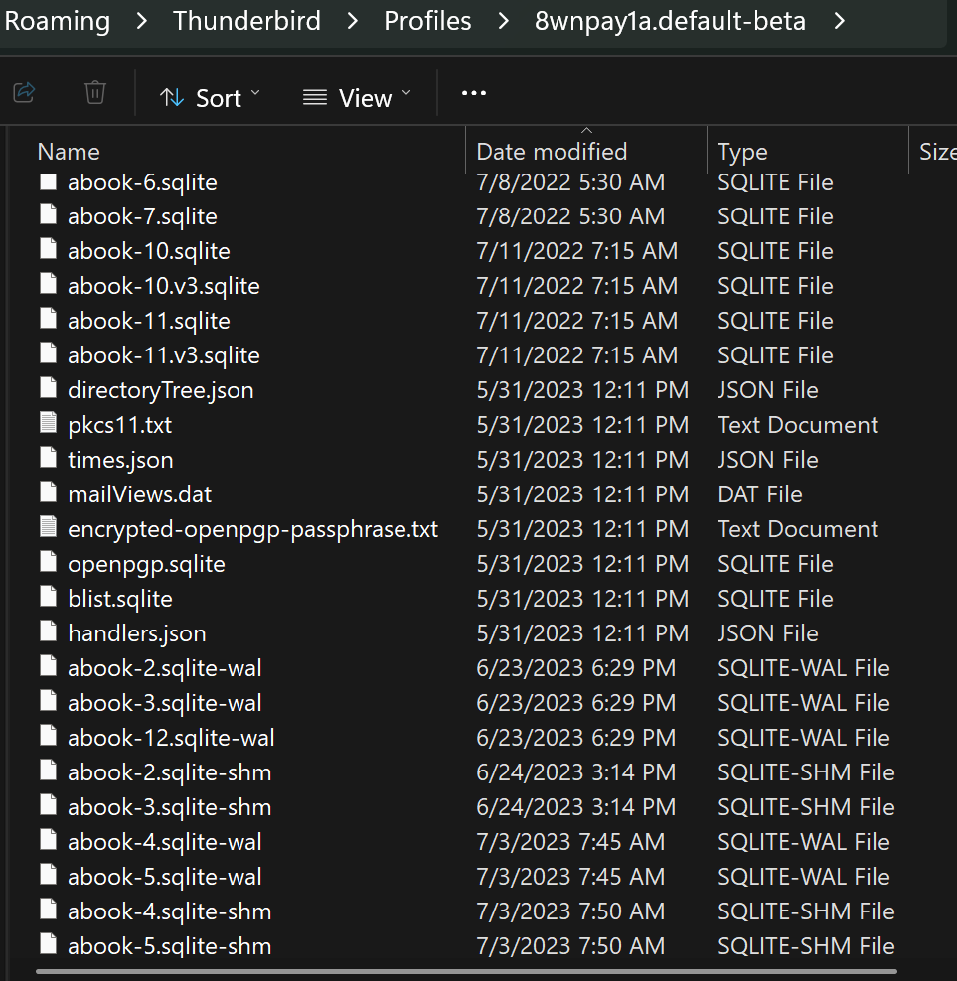Select the file name abook-10.v3.sqlite
The width and height of the screenshot is (957, 981).
tap(163, 287)
